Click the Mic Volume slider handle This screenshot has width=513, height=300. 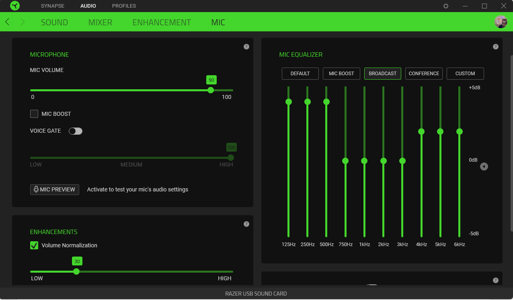[x=211, y=90]
